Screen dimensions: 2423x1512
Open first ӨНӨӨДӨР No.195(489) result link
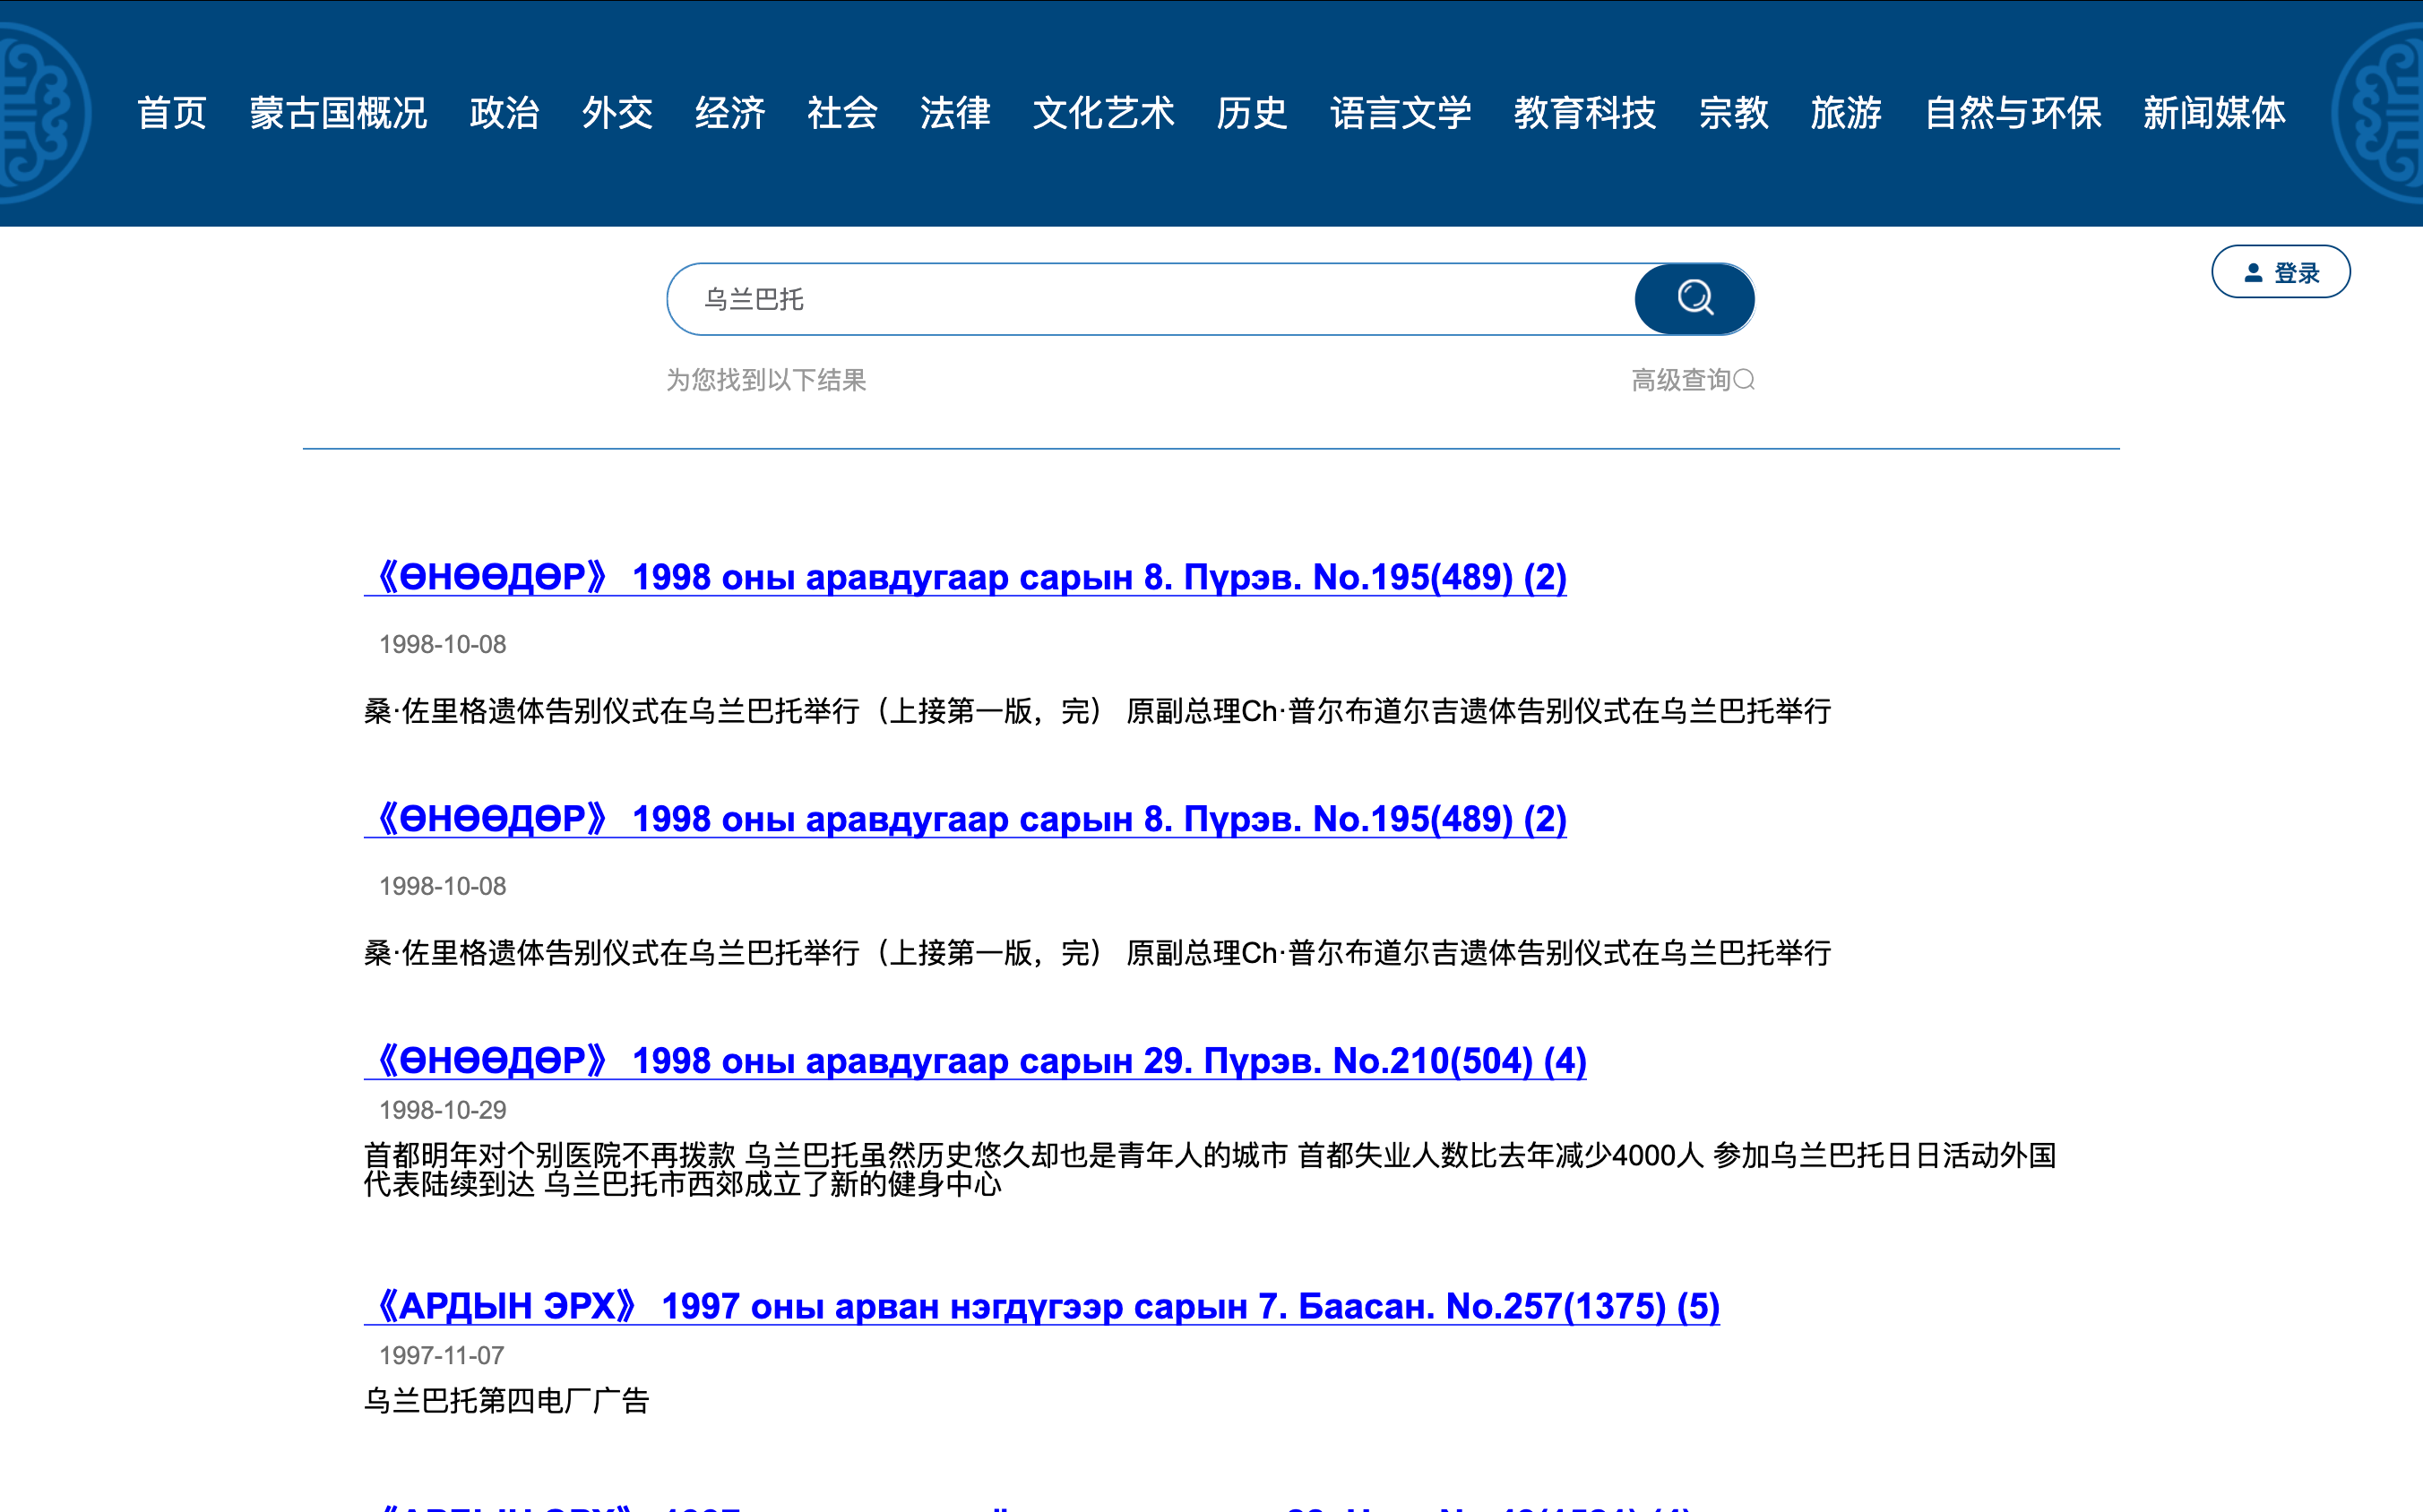(x=965, y=577)
